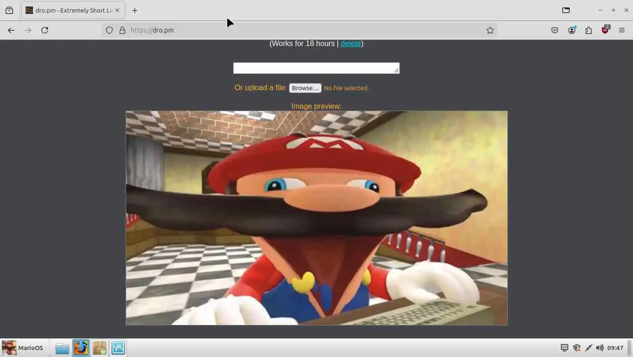Click the keyboard layout tray icon
The width and height of the screenshot is (633, 357).
(565, 348)
